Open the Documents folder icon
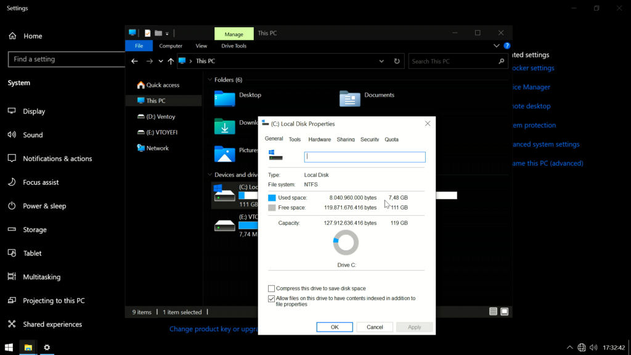This screenshot has width=631, height=355. pos(349,99)
